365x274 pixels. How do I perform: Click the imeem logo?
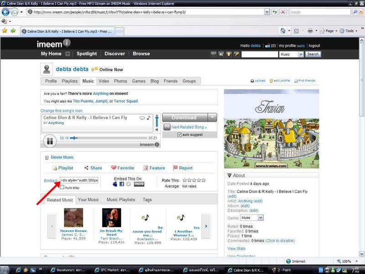point(53,43)
